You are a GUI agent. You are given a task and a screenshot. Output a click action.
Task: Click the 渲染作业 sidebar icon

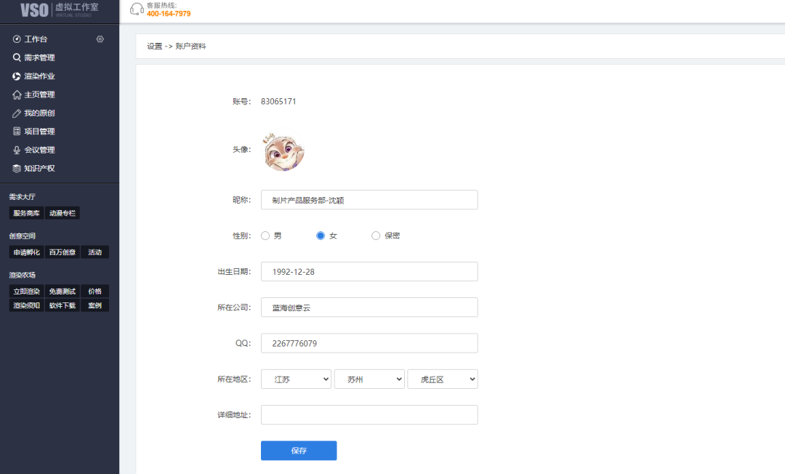(17, 76)
